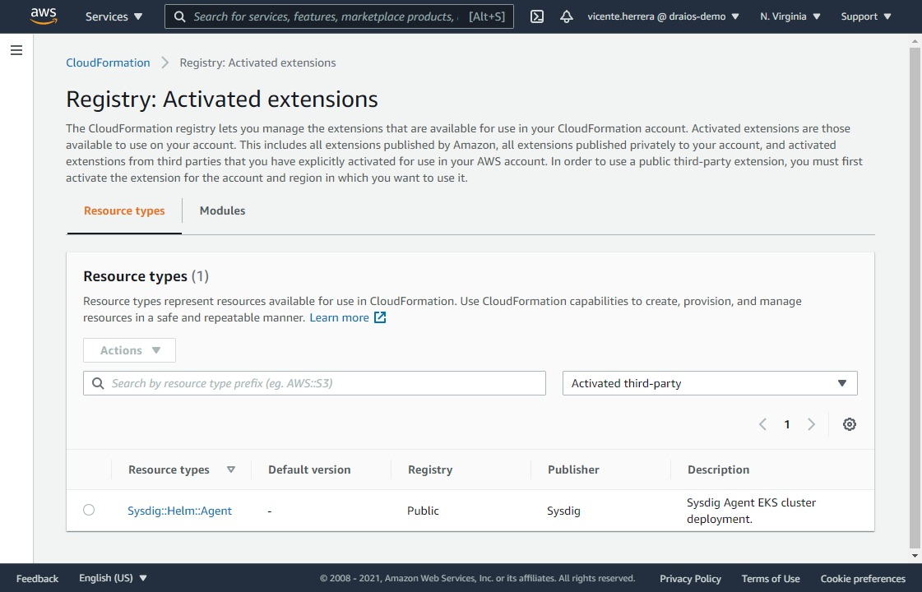Screen dimensions: 922x592
Task: Open Cookie preferences
Action: tap(863, 579)
